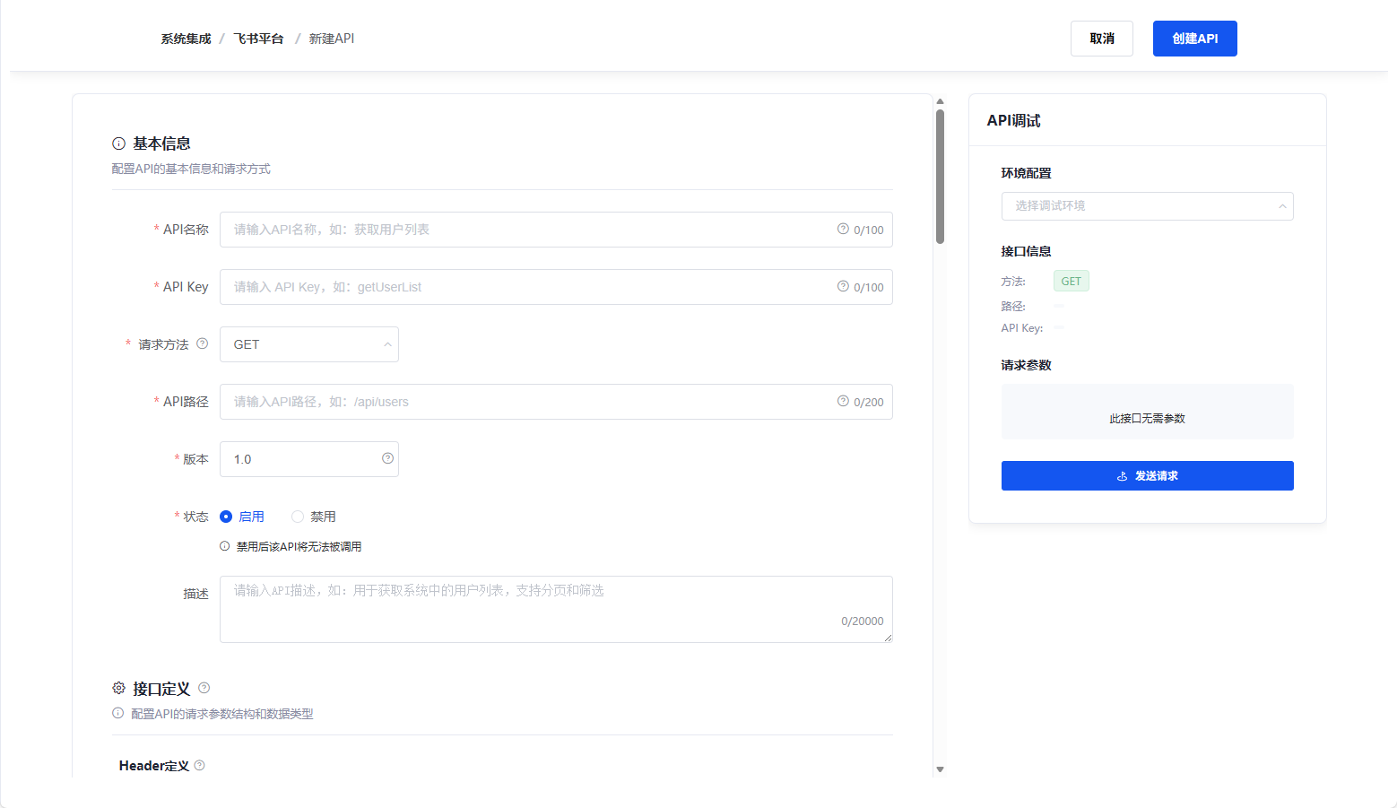Click the form panel scrollbar thumb

point(940,176)
